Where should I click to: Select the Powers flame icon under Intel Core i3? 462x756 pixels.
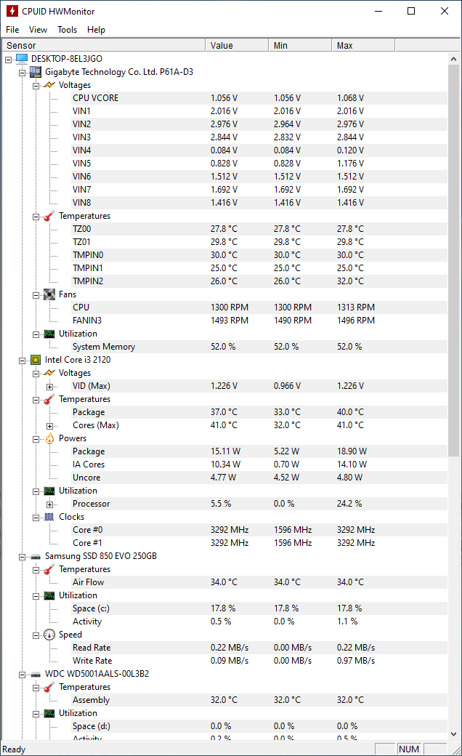point(49,438)
